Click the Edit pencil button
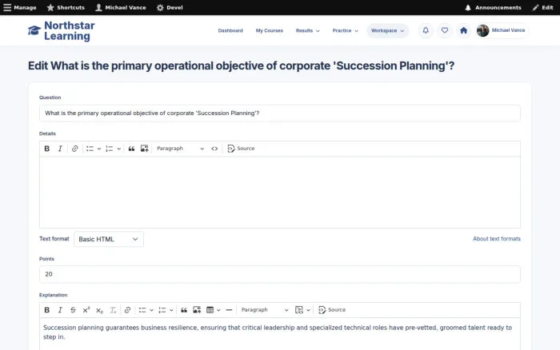Image resolution: width=560 pixels, height=350 pixels. pos(542,7)
